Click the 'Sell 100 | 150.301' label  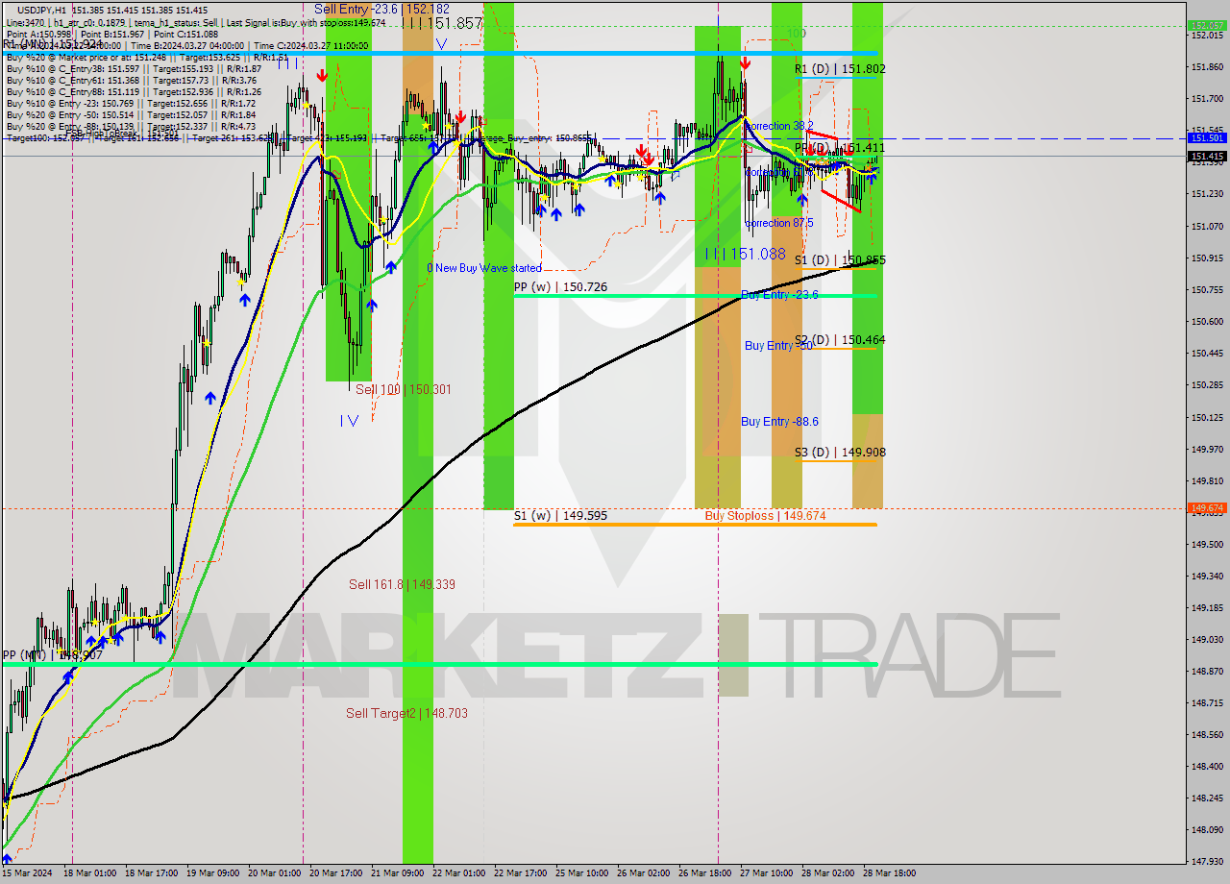pyautogui.click(x=403, y=390)
